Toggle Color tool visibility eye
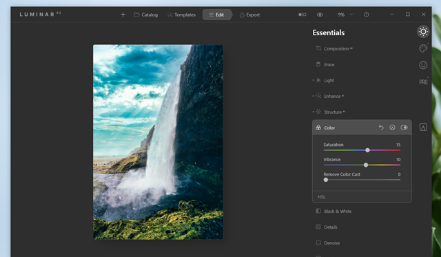 pos(404,127)
